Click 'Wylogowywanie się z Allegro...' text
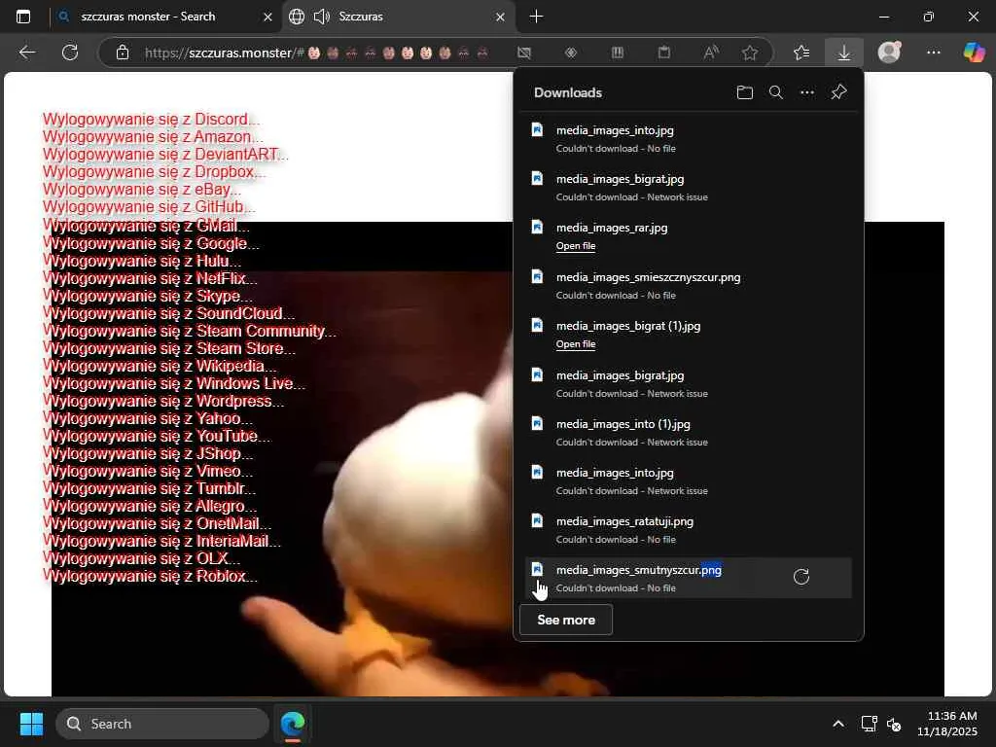 pyautogui.click(x=150, y=506)
